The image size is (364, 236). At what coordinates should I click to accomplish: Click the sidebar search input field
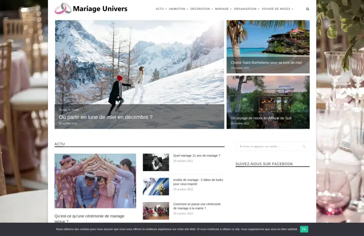click(x=268, y=147)
